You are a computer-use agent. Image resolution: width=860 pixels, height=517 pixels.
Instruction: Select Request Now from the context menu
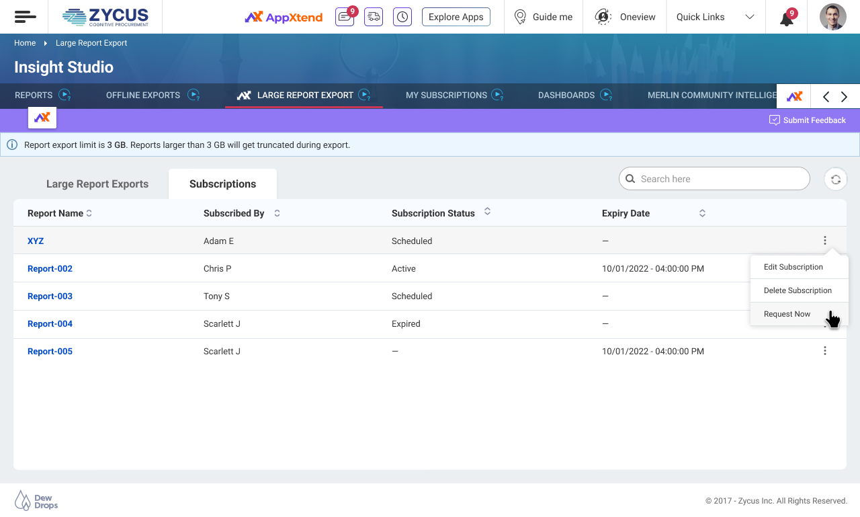click(x=787, y=314)
